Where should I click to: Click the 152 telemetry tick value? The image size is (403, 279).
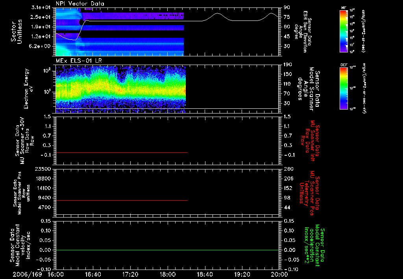pyautogui.click(x=288, y=188)
